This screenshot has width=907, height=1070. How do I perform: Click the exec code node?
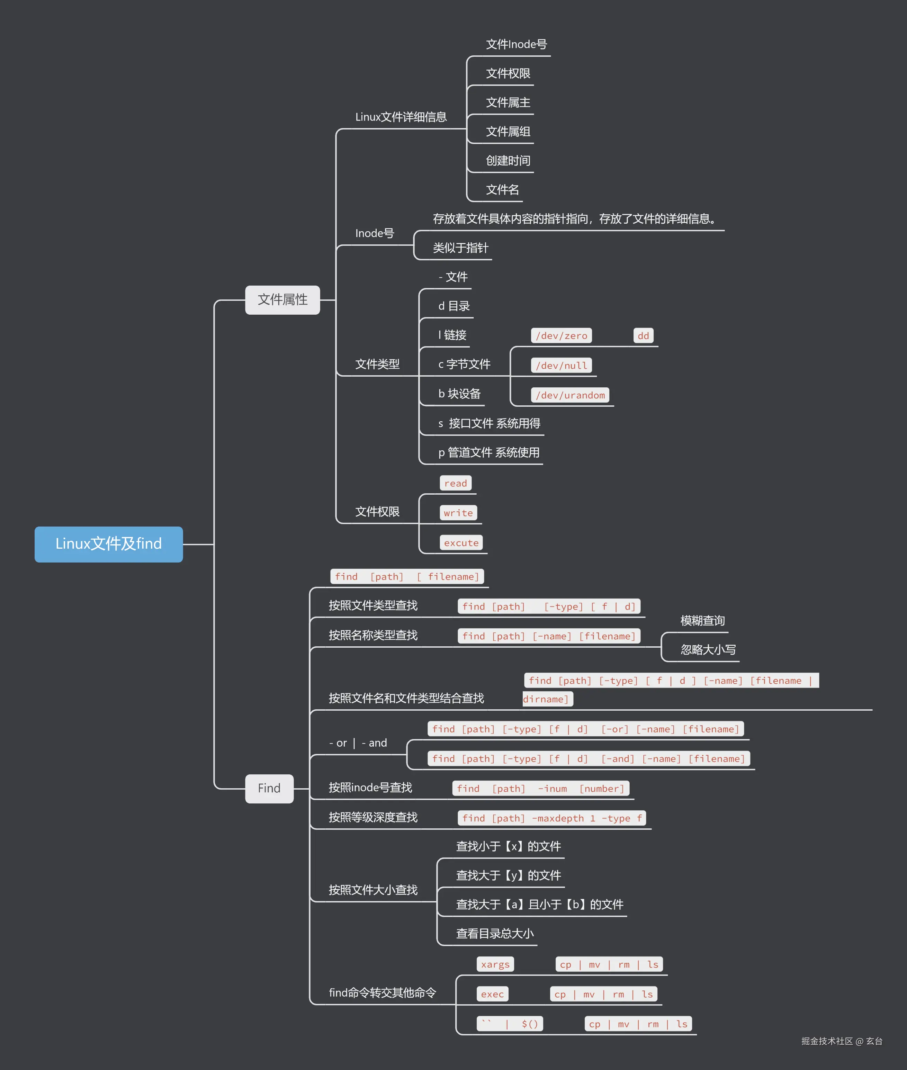pos(492,994)
